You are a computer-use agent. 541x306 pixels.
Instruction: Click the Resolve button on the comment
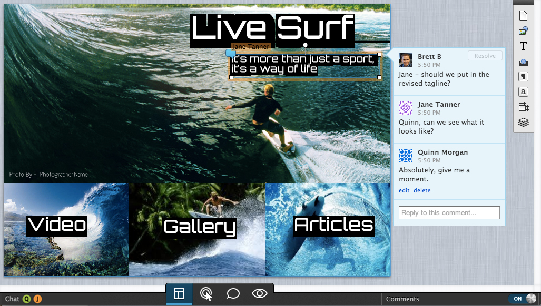[x=485, y=56]
